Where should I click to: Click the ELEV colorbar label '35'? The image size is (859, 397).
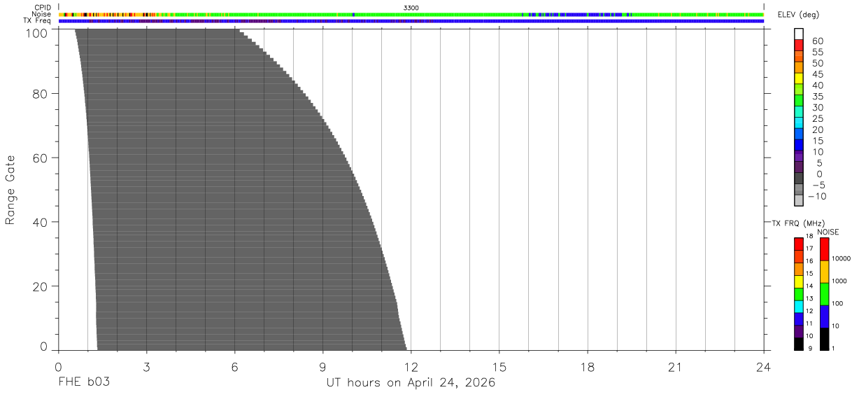[817, 97]
